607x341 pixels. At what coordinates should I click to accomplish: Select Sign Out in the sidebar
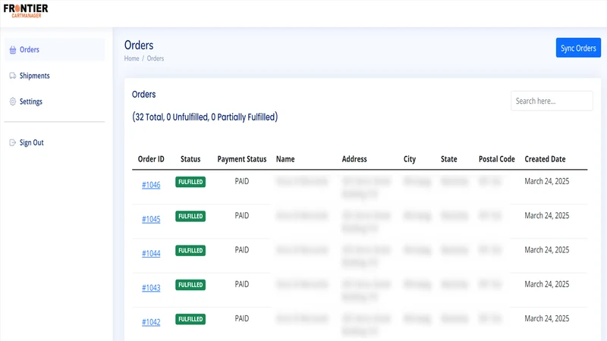point(55,142)
